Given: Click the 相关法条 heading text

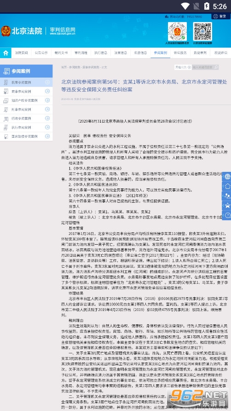Looking at the screenshot, I should 76,163.
